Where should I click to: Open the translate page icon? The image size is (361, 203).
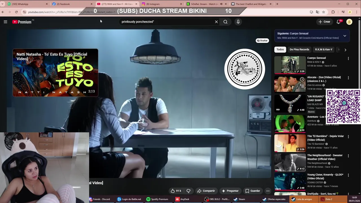coord(317,12)
